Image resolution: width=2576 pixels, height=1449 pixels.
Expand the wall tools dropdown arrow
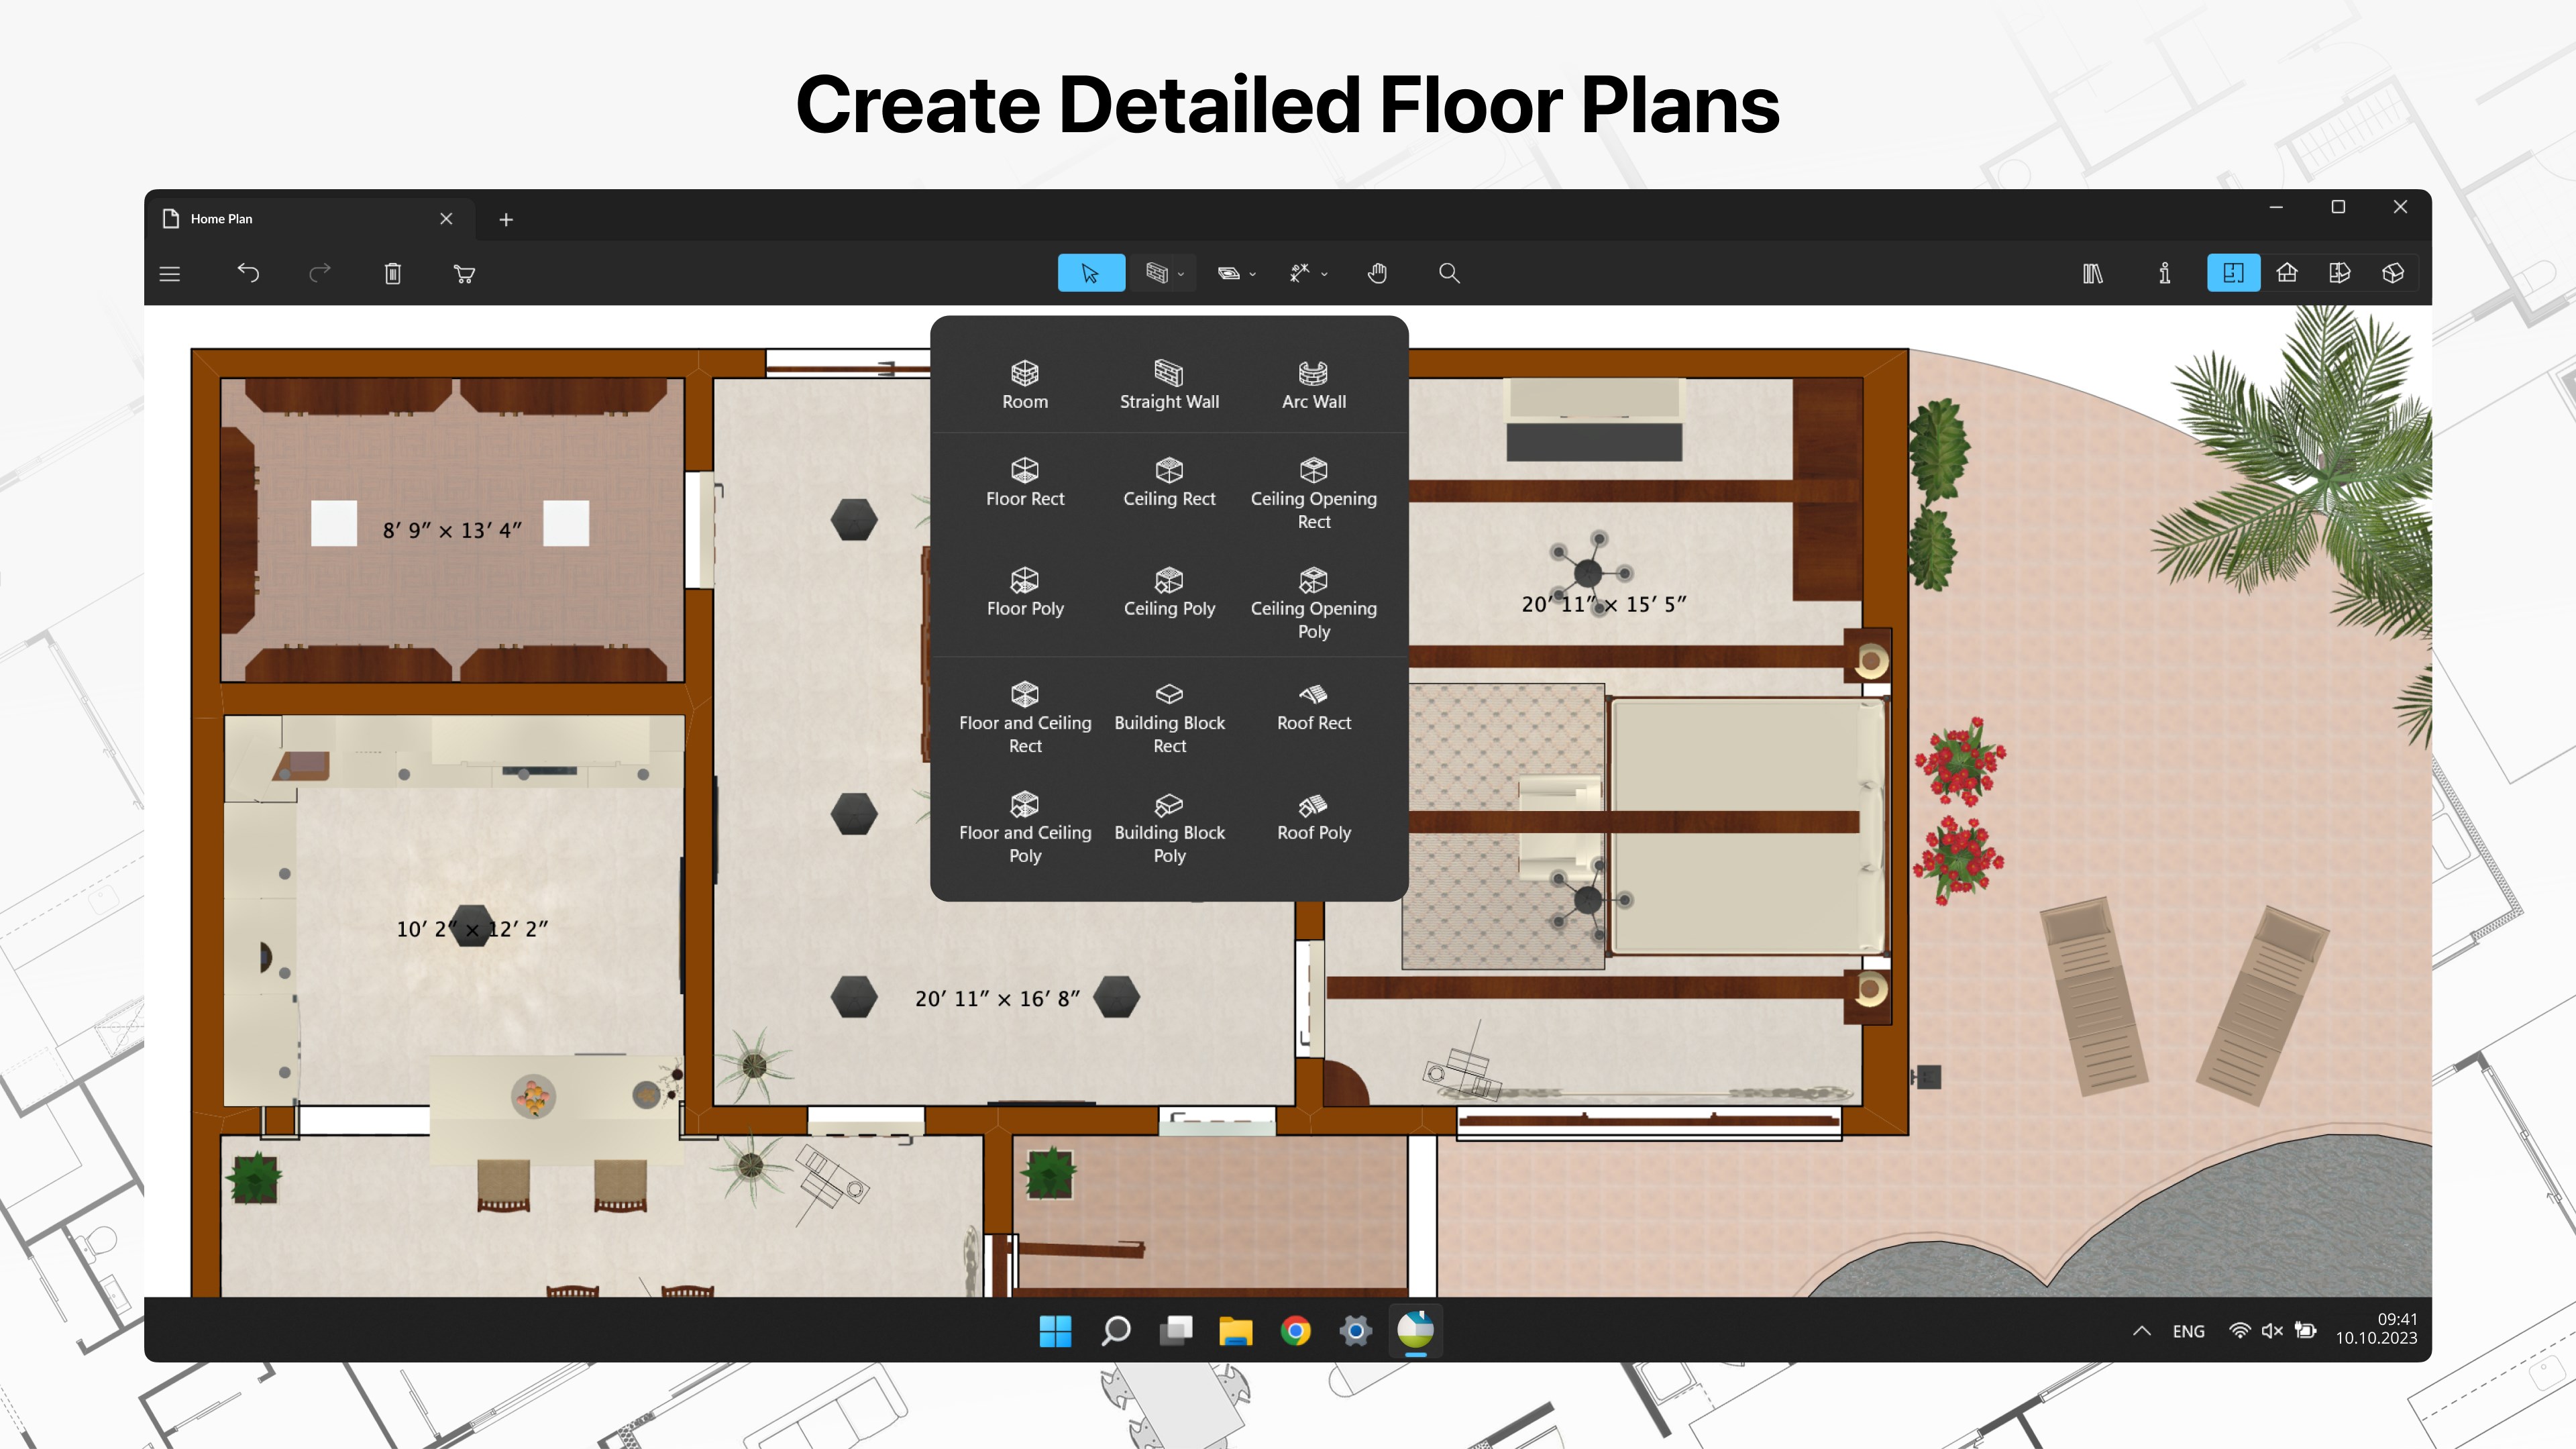[x=1181, y=274]
